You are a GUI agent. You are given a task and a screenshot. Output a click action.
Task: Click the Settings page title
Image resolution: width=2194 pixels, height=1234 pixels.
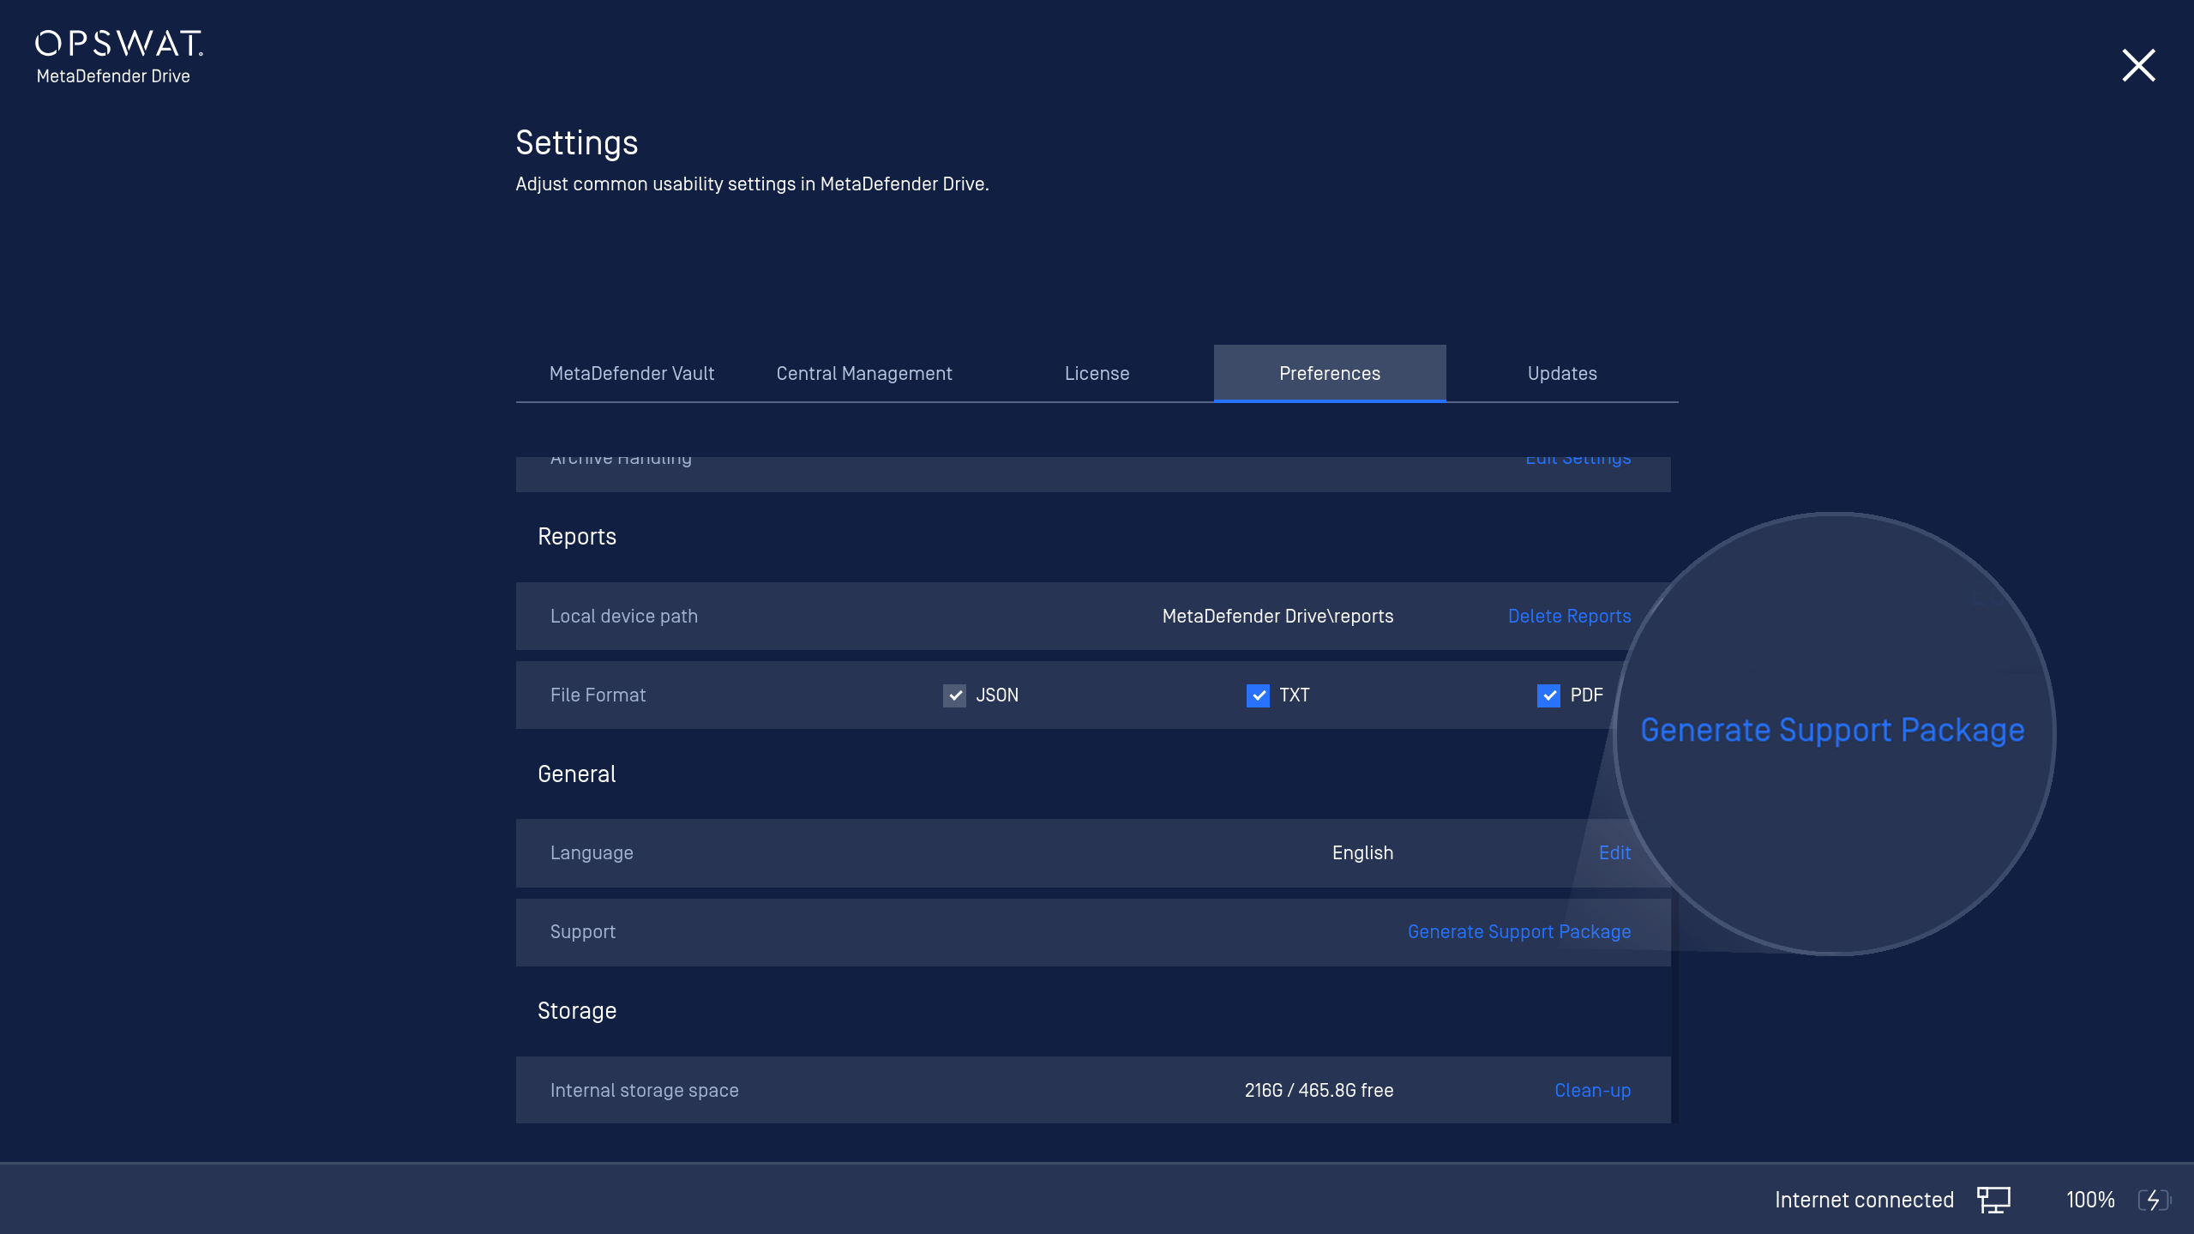577,143
